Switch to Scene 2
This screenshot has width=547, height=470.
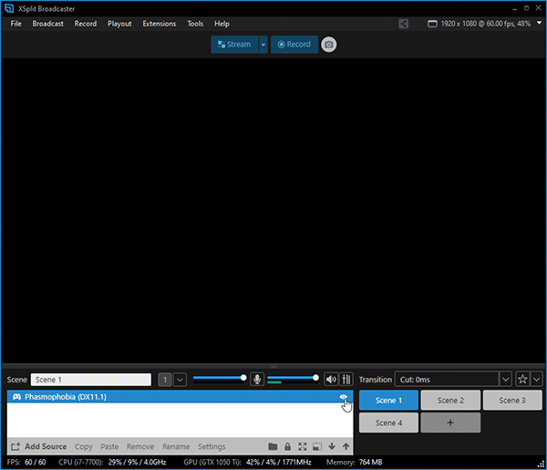pyautogui.click(x=450, y=400)
